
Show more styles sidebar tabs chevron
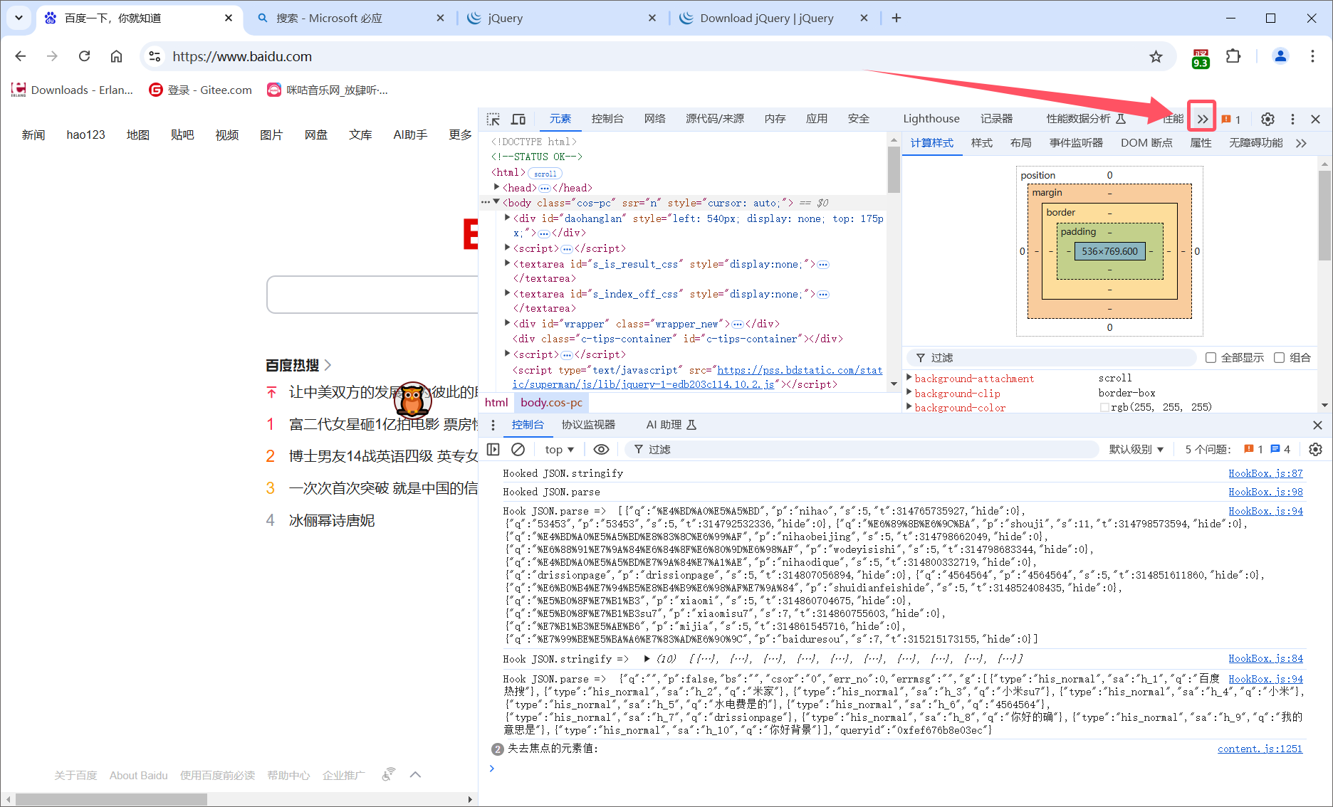pyautogui.click(x=1301, y=143)
